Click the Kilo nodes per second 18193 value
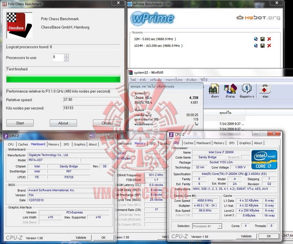Image resolution: width=293 pixels, height=244 pixels. pos(92,108)
